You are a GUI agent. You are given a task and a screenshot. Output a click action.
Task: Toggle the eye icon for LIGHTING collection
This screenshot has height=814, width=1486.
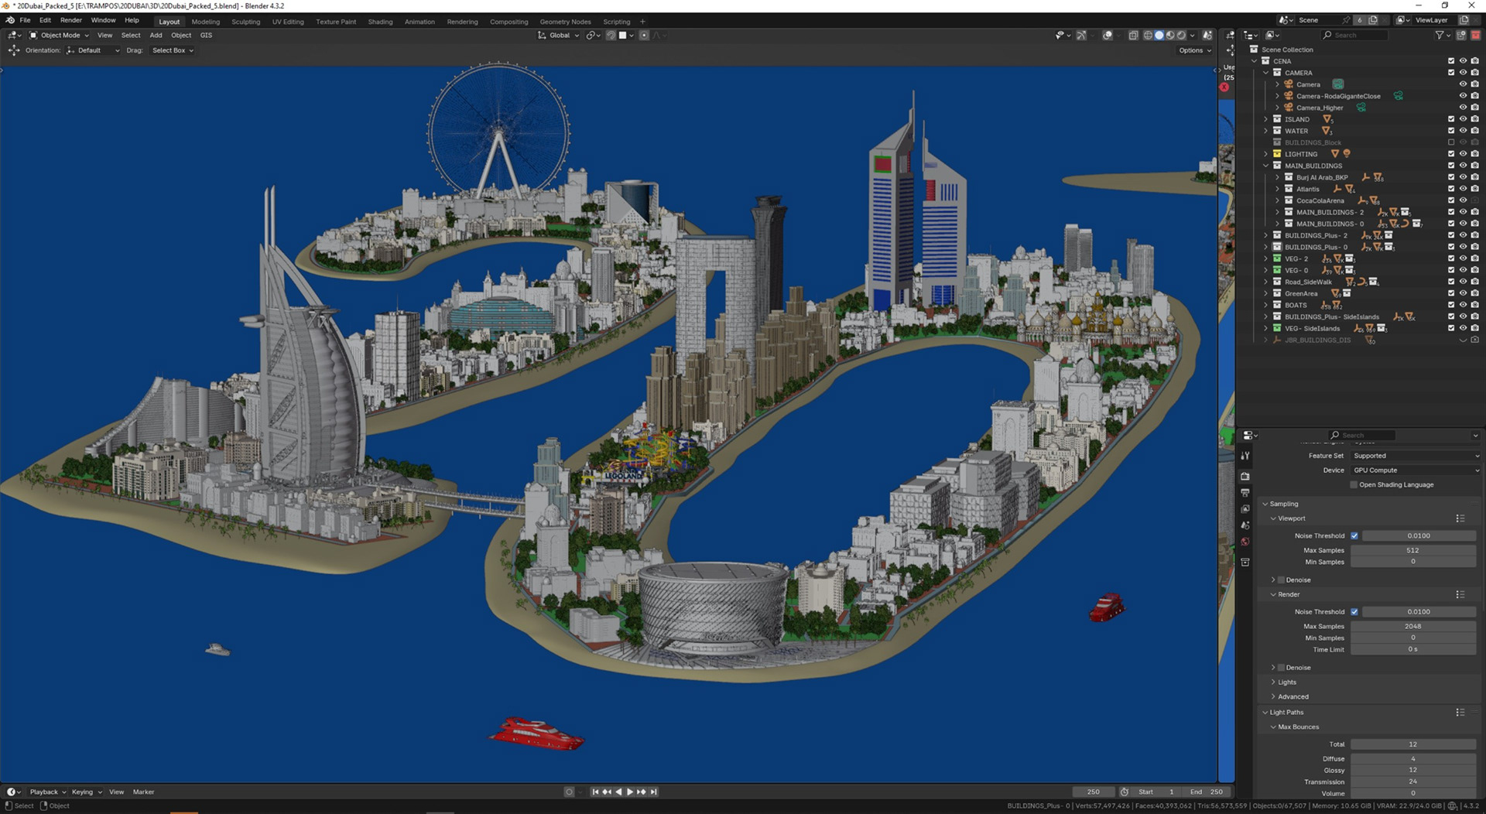(1463, 154)
